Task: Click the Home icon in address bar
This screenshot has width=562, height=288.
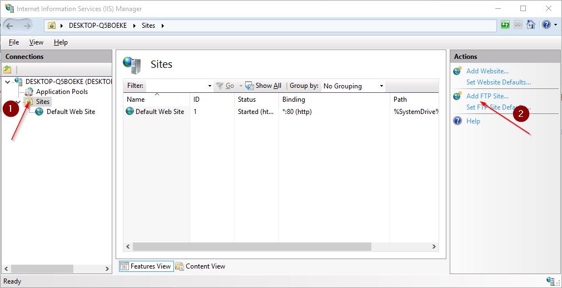Action: click(531, 25)
